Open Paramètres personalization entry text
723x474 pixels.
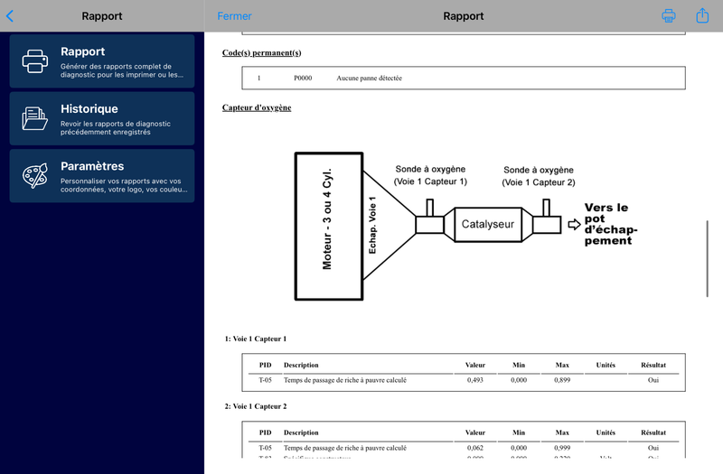tap(121, 185)
